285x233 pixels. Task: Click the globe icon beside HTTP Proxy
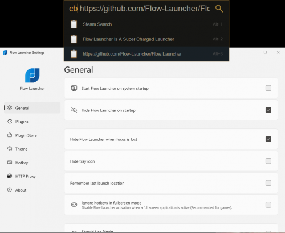pos(10,176)
